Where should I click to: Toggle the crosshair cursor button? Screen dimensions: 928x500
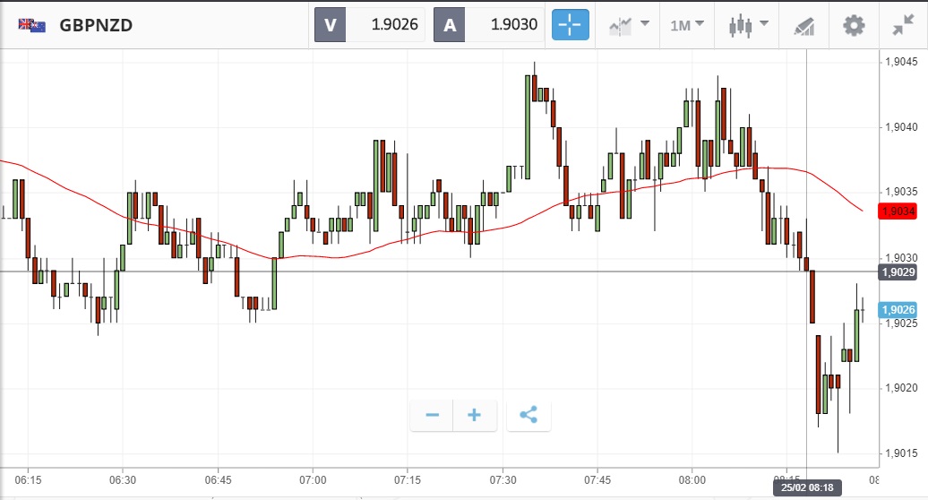tap(571, 25)
